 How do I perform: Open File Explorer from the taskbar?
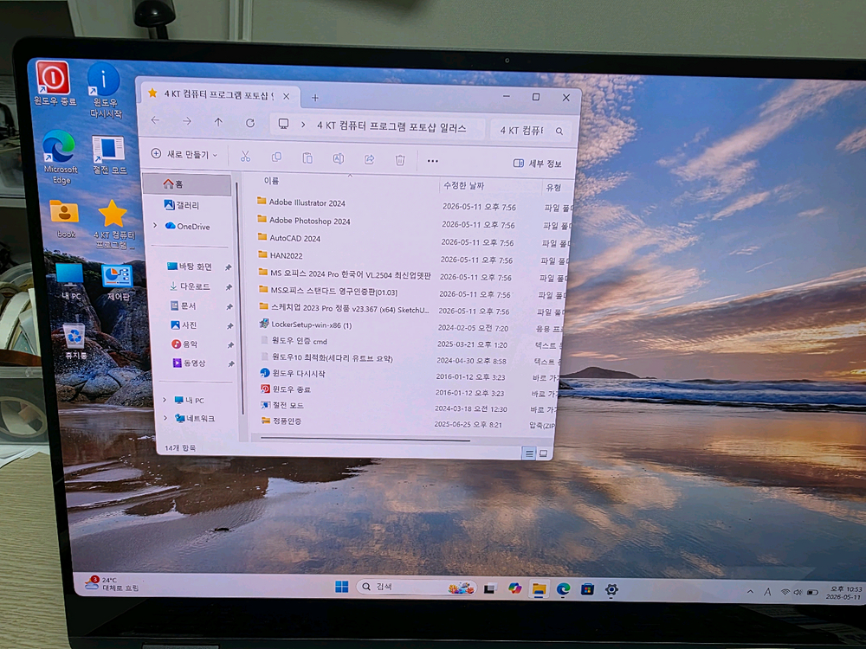click(539, 588)
